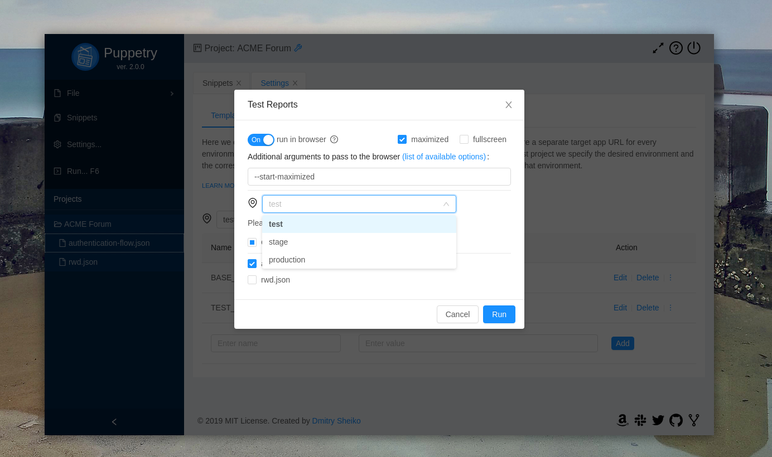Collapse the sidebar with the left chevron
The height and width of the screenshot is (457, 772).
point(114,422)
